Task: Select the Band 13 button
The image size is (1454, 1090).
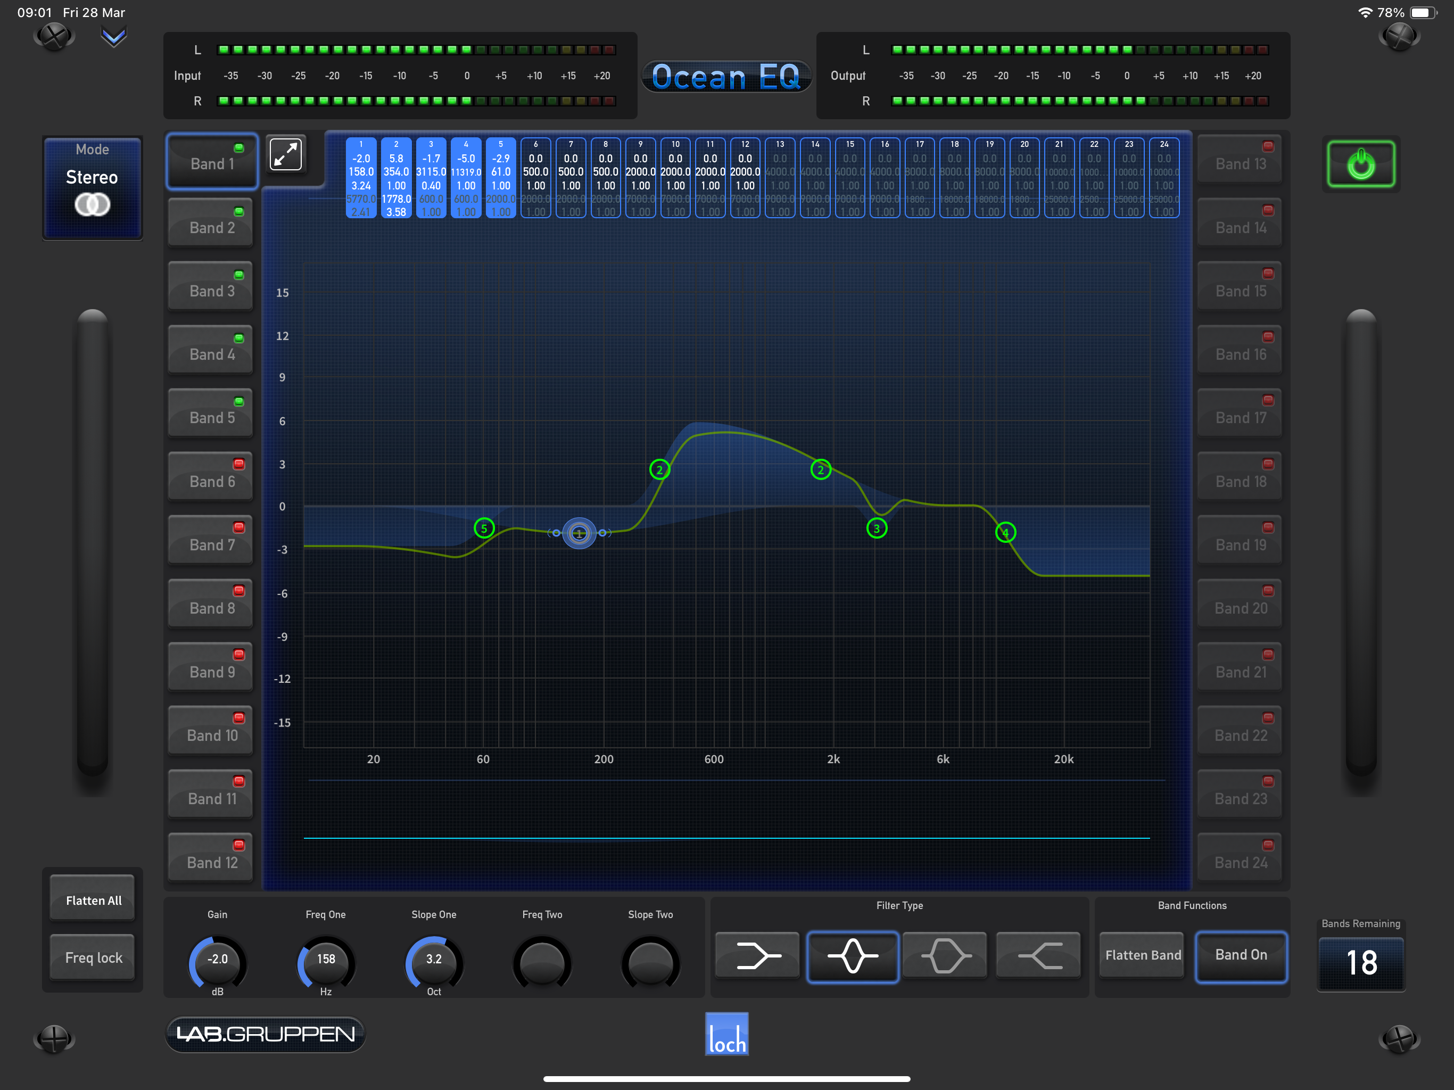Action: [x=1240, y=160]
